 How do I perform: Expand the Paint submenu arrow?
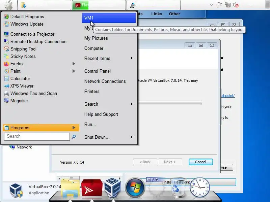(74, 71)
